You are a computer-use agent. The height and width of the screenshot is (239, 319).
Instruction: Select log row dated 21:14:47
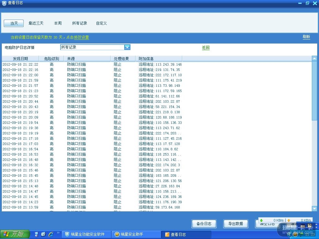(157, 191)
